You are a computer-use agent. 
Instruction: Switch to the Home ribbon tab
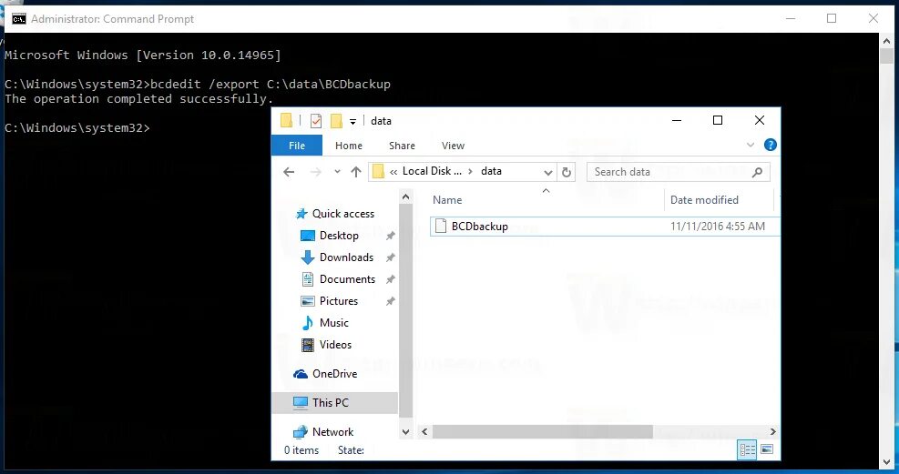point(349,146)
